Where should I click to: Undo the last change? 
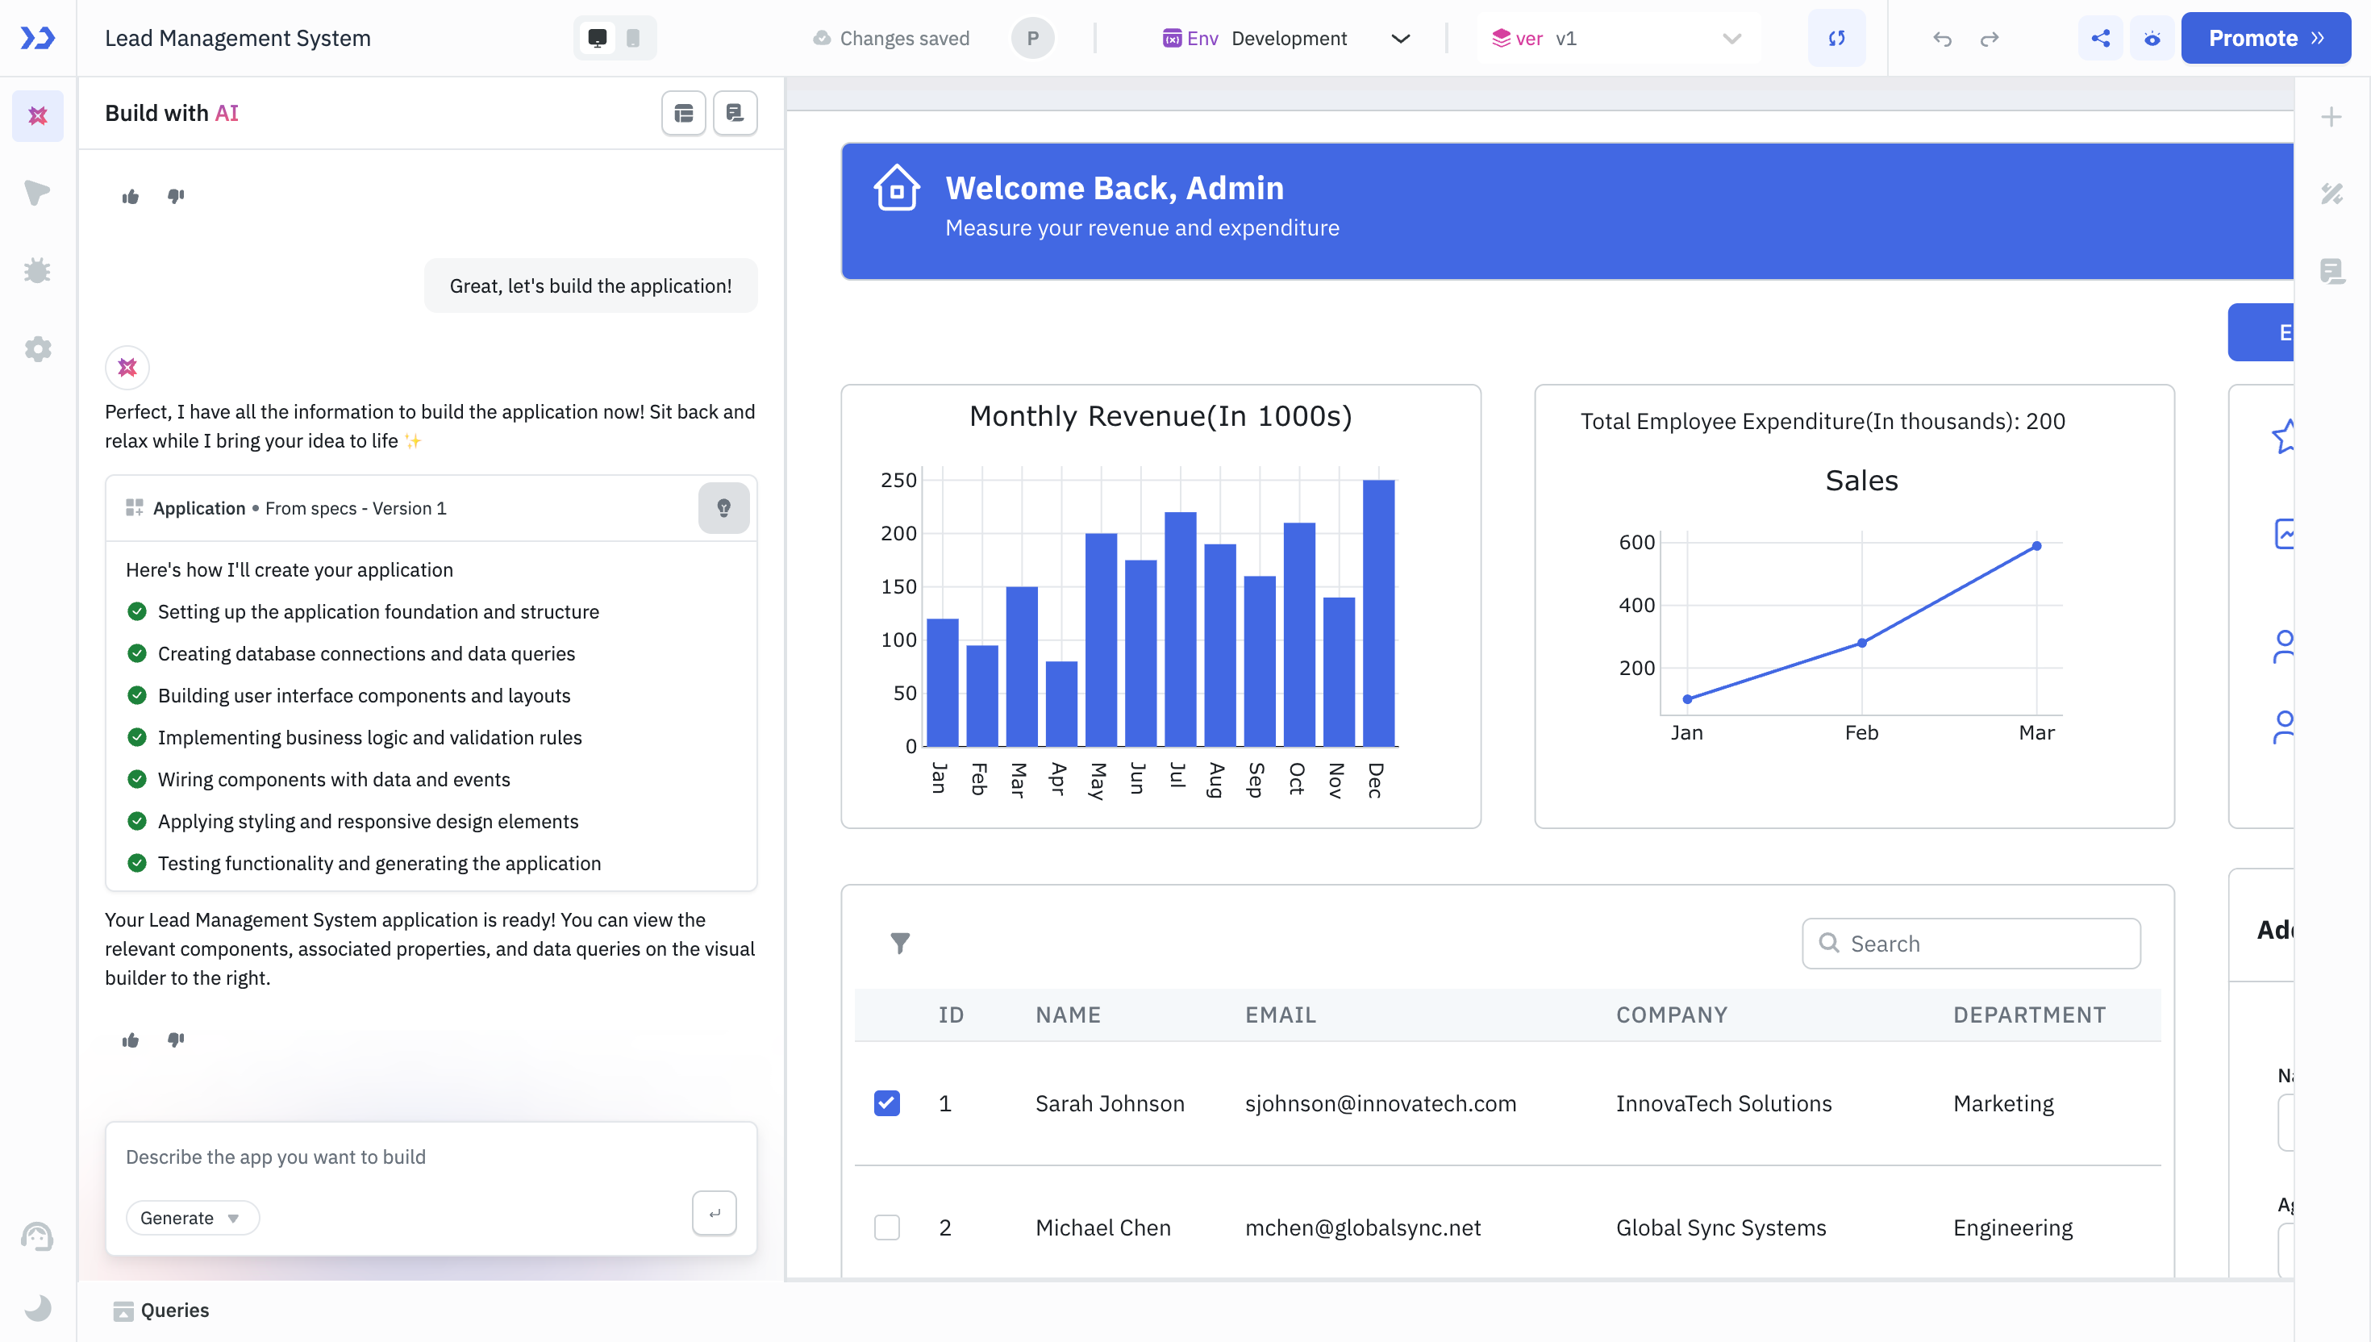(1943, 39)
